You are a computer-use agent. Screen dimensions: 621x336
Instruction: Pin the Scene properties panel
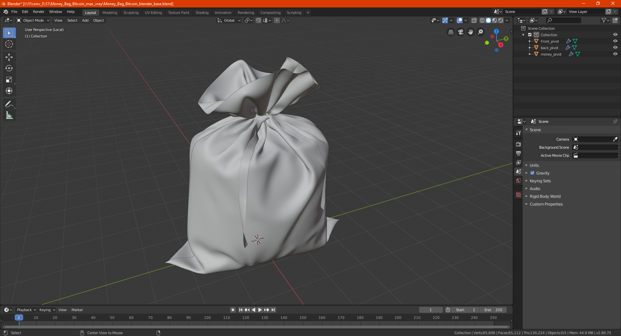615,121
